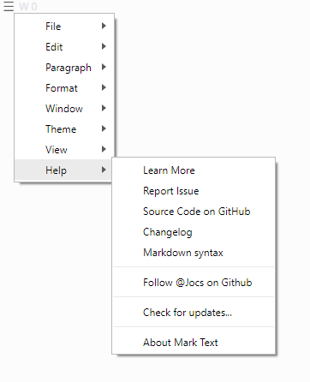
Task: Click the hamburger menu icon
Action: click(x=9, y=6)
